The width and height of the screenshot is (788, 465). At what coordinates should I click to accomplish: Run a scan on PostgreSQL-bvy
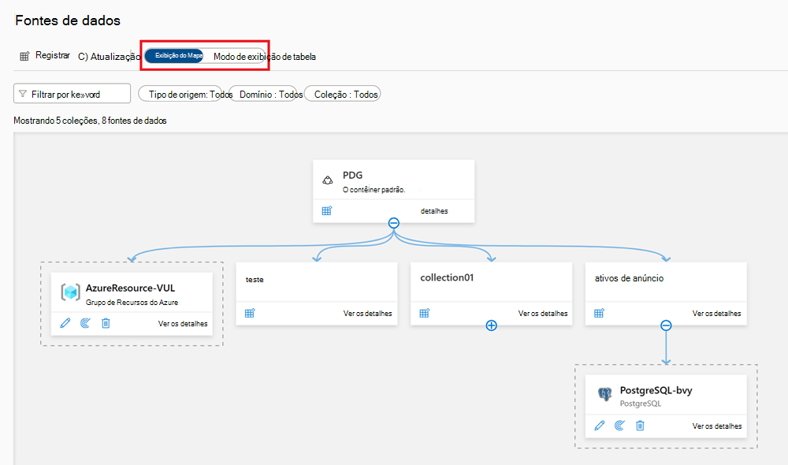click(x=619, y=426)
